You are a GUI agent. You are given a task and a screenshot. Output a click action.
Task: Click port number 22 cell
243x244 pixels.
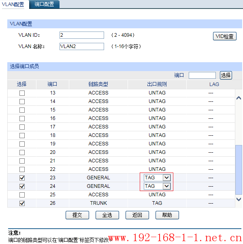pyautogui.click(x=53, y=169)
